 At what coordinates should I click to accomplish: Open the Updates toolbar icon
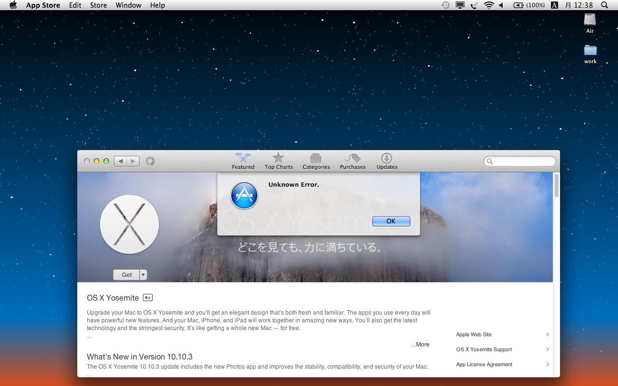pos(387,158)
